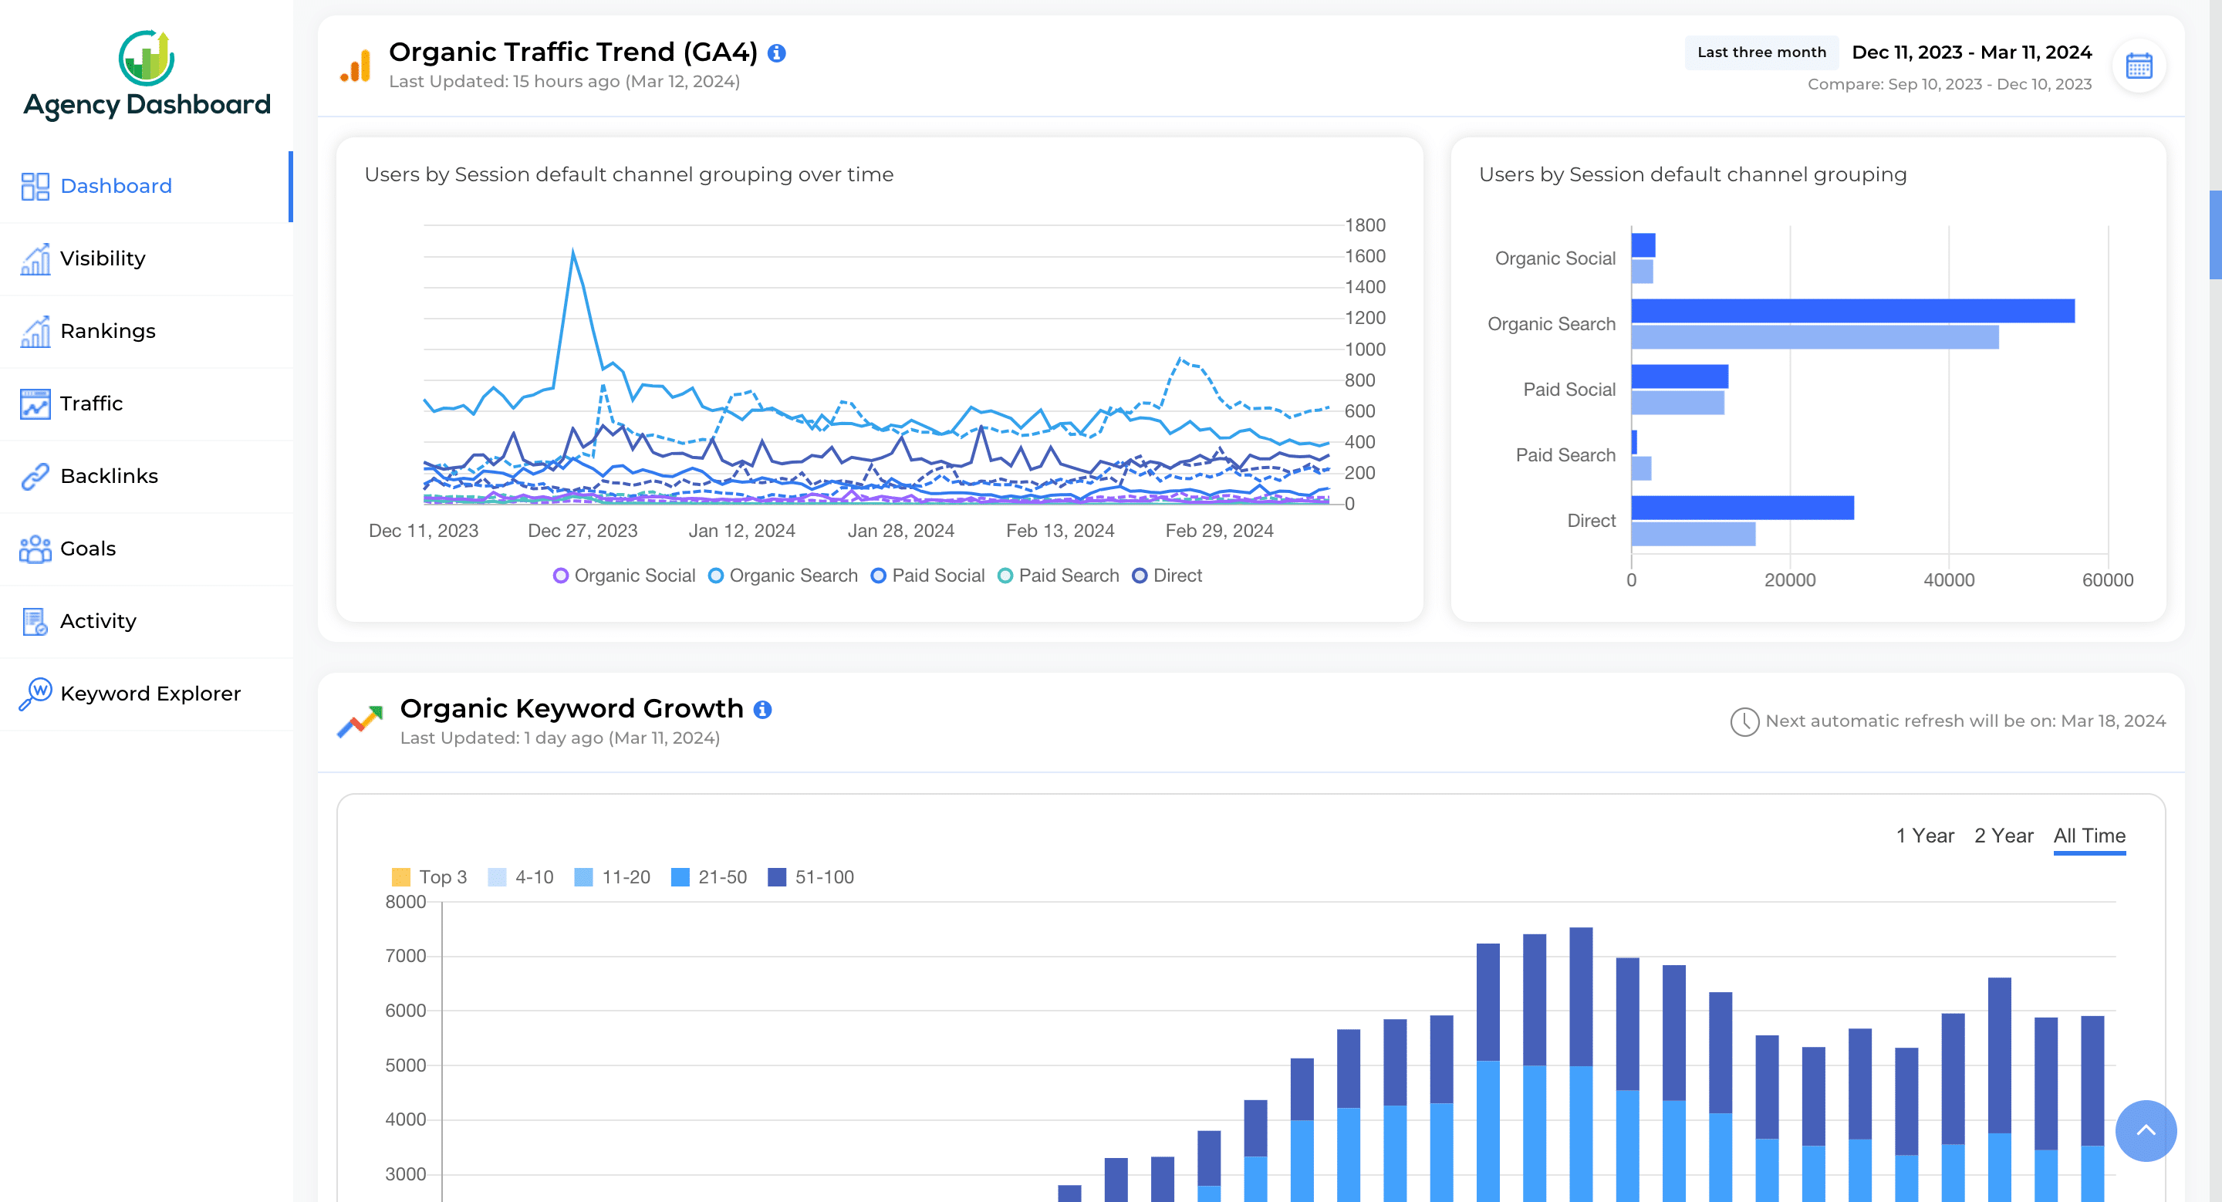The width and height of the screenshot is (2222, 1202).
Task: Toggle Organic Social legend in line chart
Action: 623,576
